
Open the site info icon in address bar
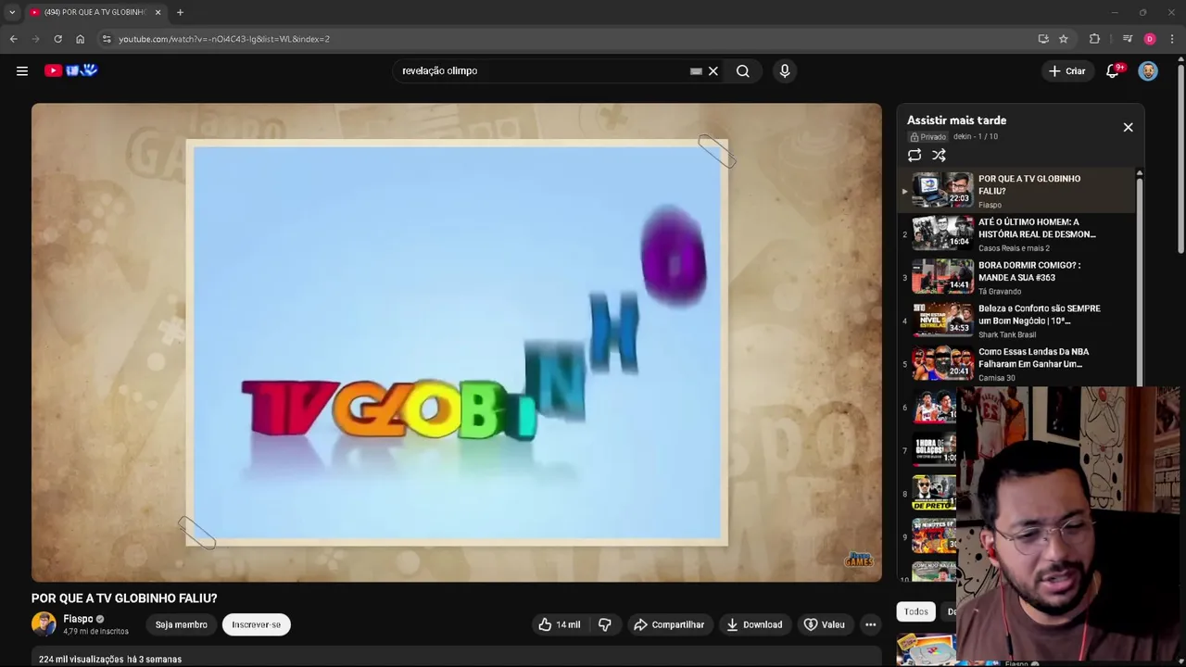(x=107, y=39)
